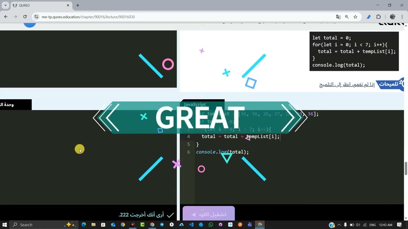Go back to the previous page
Viewport: 408px width, 229px height.
tap(6, 17)
